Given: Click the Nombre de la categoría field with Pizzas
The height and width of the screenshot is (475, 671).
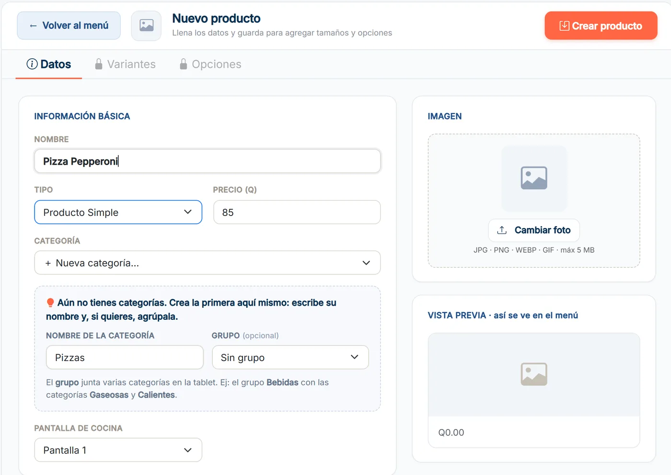Looking at the screenshot, I should coord(125,357).
